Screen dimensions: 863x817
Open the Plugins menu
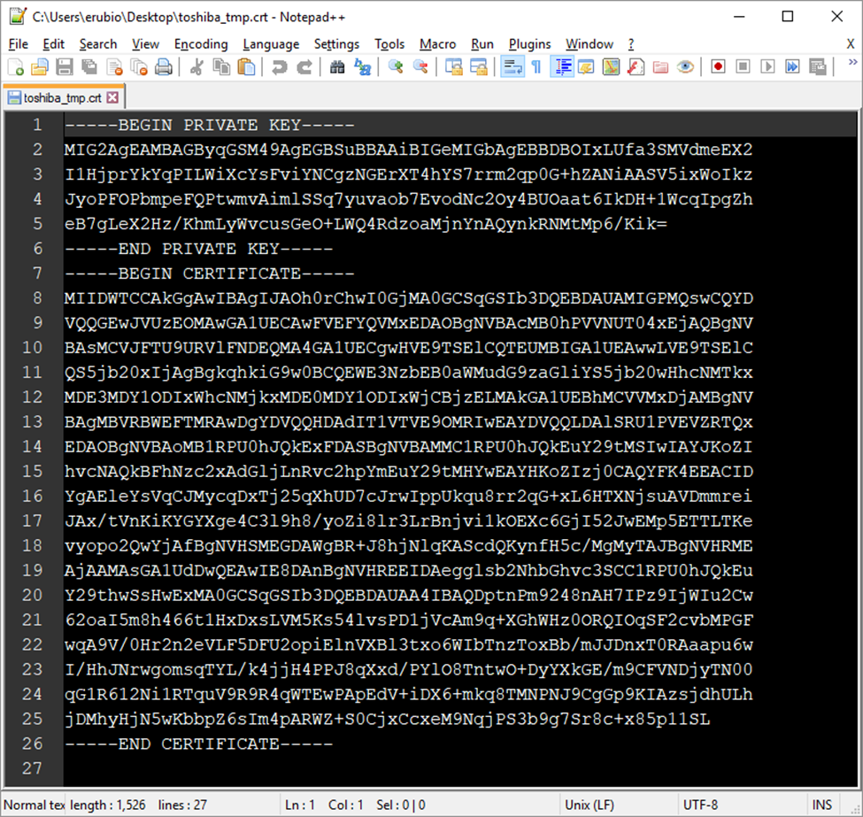529,43
